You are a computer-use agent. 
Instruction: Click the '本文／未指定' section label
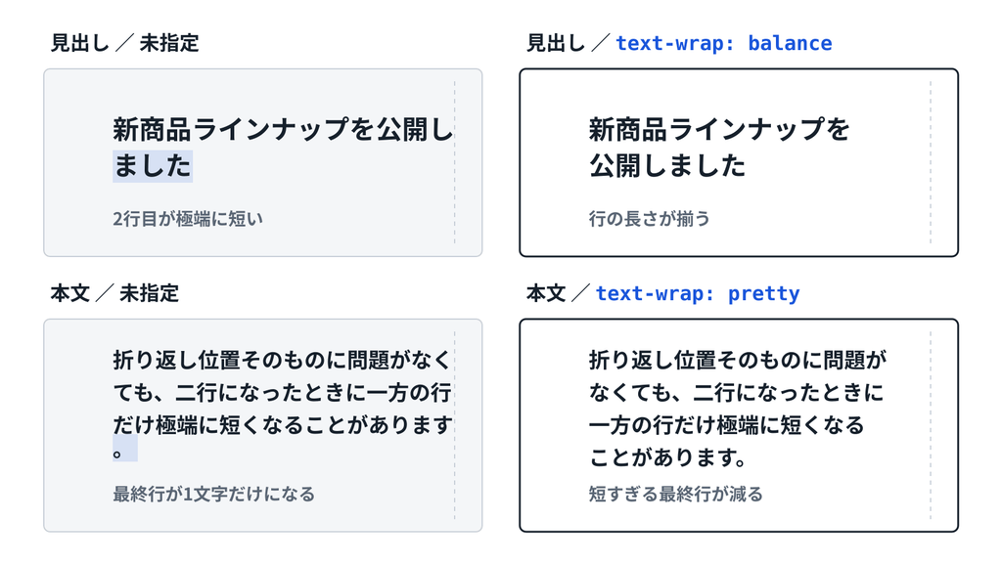(114, 293)
